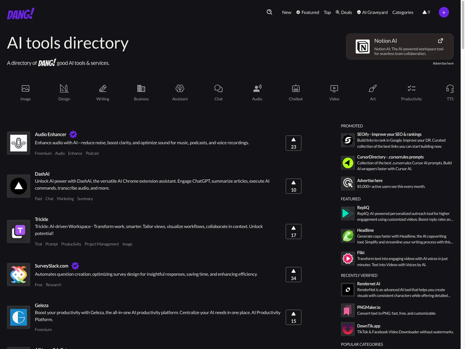This screenshot has width=465, height=349.
Task: Open the Geleza listing title
Action: point(42,305)
